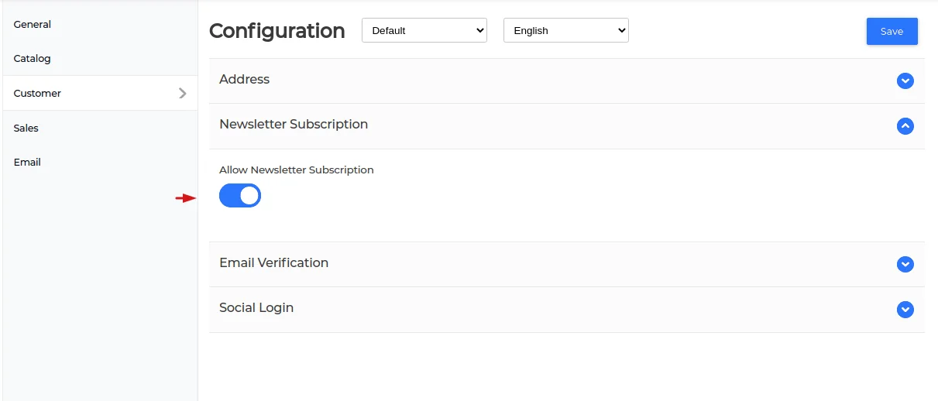Image resolution: width=938 pixels, height=401 pixels.
Task: Click the Social Login chevron icon
Action: point(905,309)
